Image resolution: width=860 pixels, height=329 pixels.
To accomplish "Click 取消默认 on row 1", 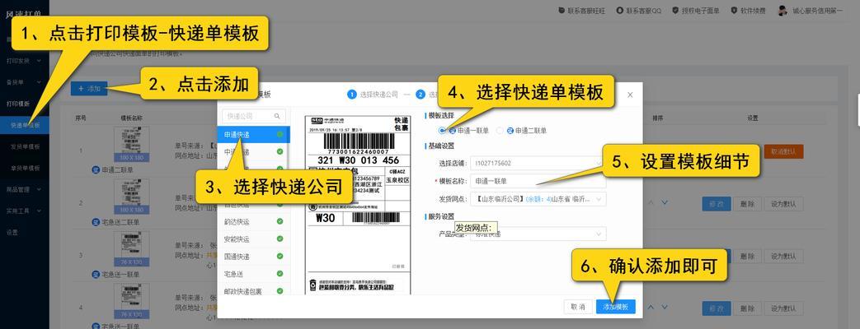I will [x=783, y=151].
